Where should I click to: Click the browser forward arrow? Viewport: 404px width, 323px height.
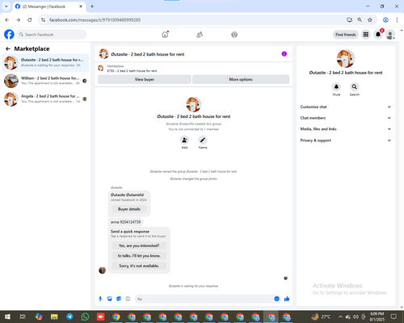point(18,19)
